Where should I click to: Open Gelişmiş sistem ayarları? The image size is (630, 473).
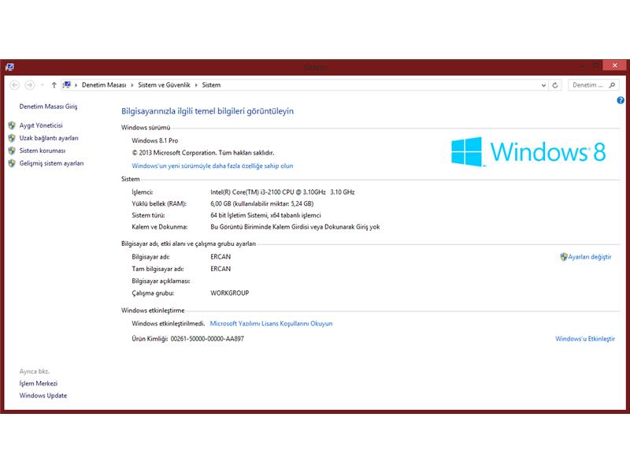pos(51,163)
